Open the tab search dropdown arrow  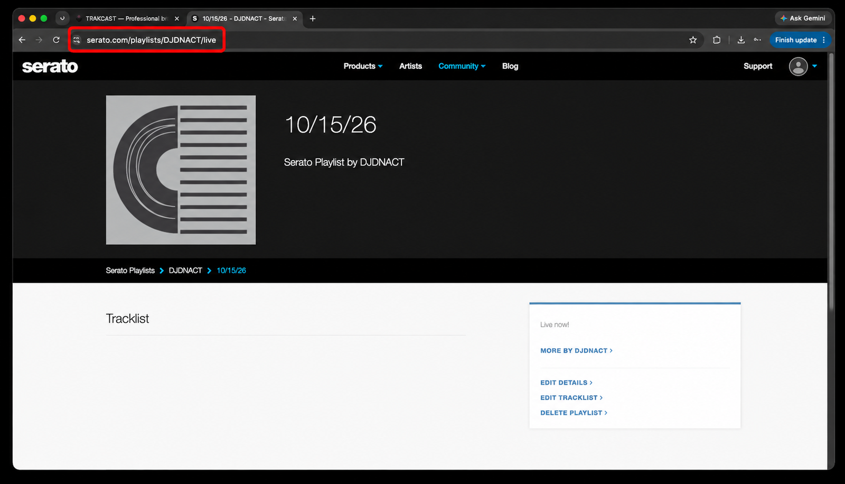(x=62, y=18)
